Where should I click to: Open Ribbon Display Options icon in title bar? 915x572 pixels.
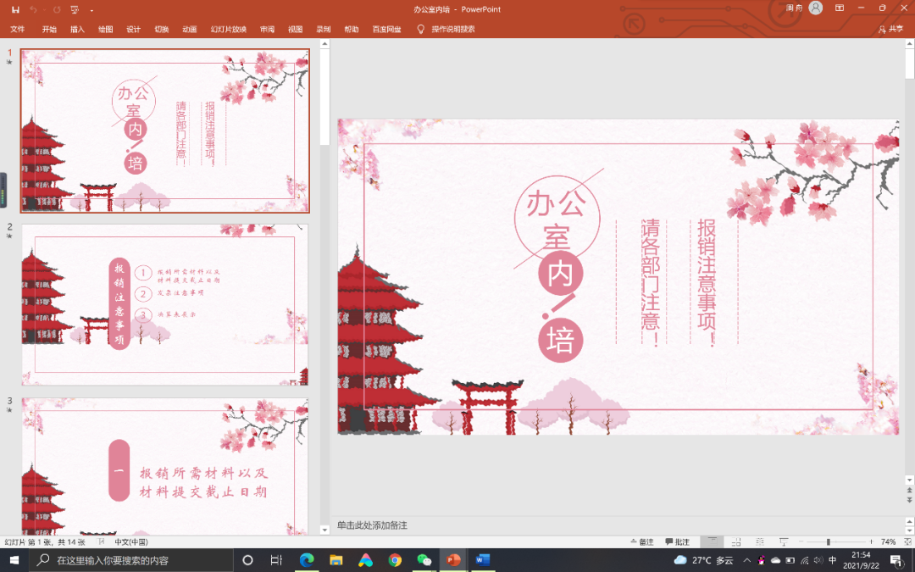[840, 8]
